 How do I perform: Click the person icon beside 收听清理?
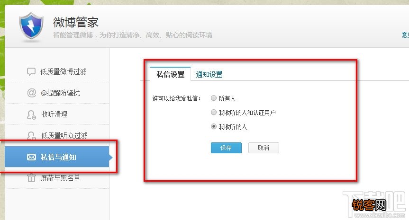click(31, 114)
